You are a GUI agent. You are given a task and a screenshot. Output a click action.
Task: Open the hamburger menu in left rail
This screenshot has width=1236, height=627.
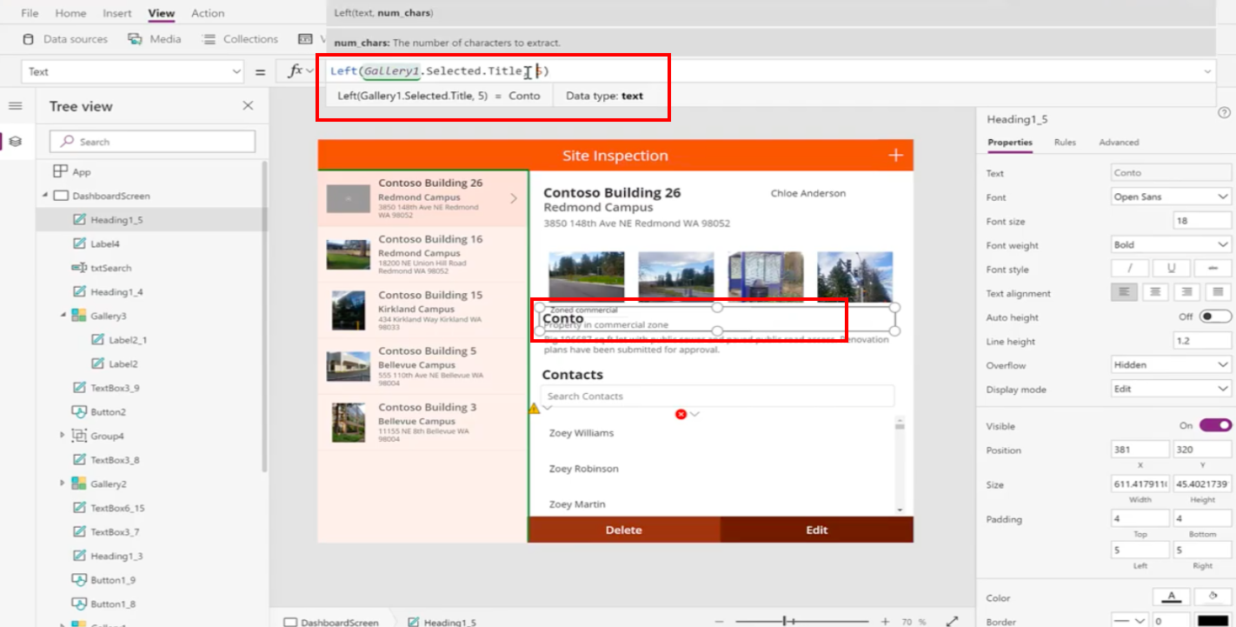click(15, 105)
